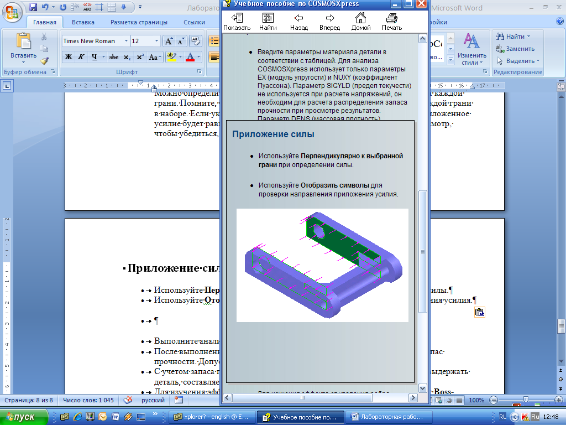
Task: Open the Разметка страницы tab
Action: point(139,22)
